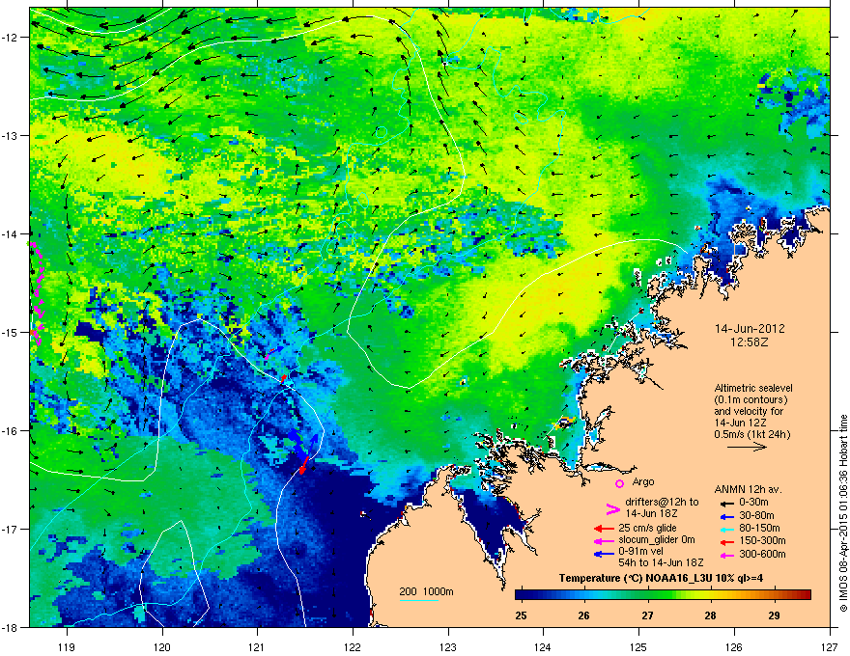Click the '0-91m vel' legend label
The height and width of the screenshot is (656, 850).
point(640,551)
